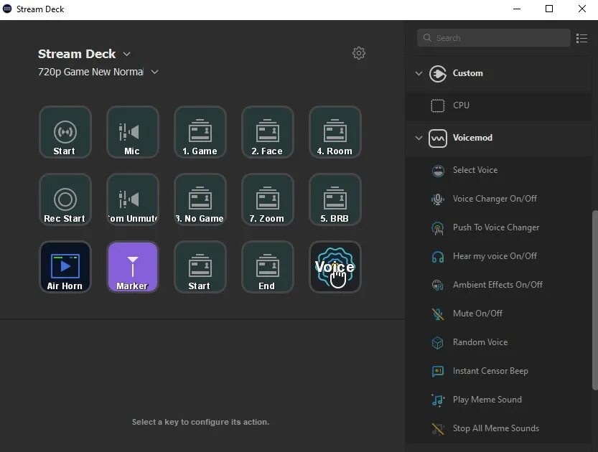This screenshot has height=452, width=598.
Task: Select the Unmute audio mixer key
Action: 133,199
